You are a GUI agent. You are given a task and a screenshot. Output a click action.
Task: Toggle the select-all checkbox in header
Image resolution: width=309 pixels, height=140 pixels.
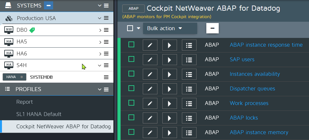point(130,28)
